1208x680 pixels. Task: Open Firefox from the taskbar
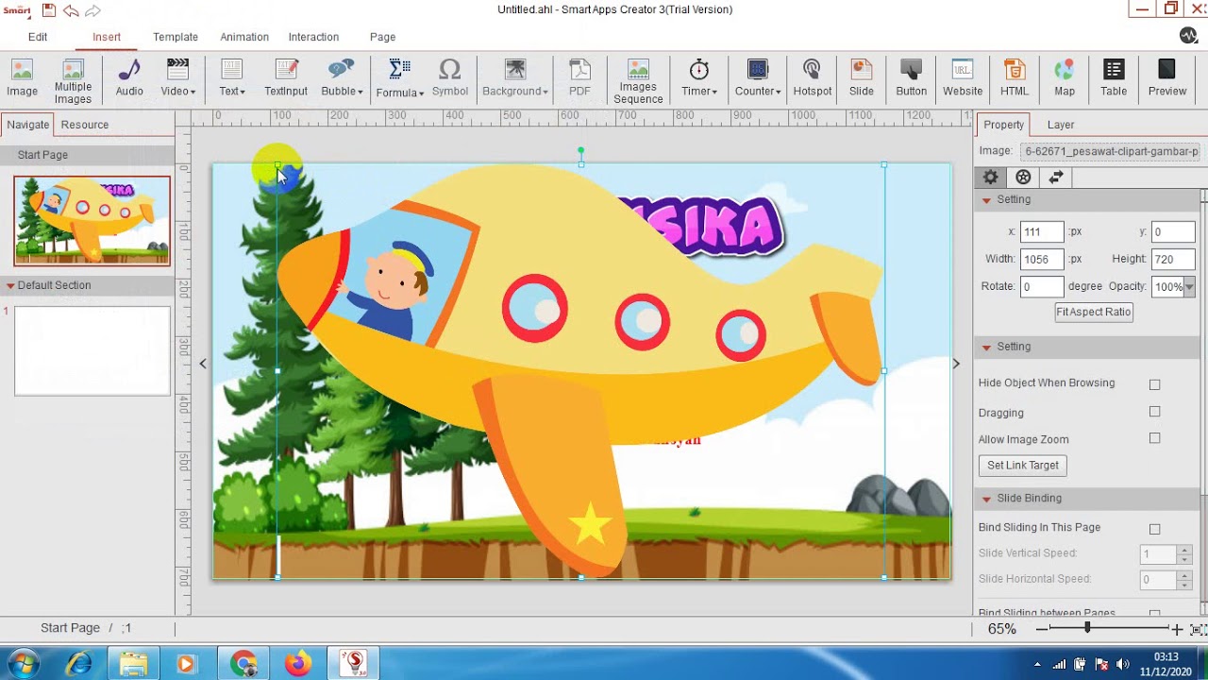pyautogui.click(x=298, y=664)
